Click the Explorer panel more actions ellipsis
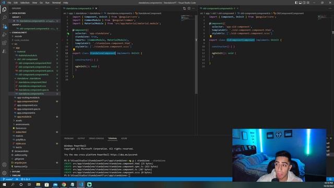Viewport: 334px width, 188px height. pos(57,8)
